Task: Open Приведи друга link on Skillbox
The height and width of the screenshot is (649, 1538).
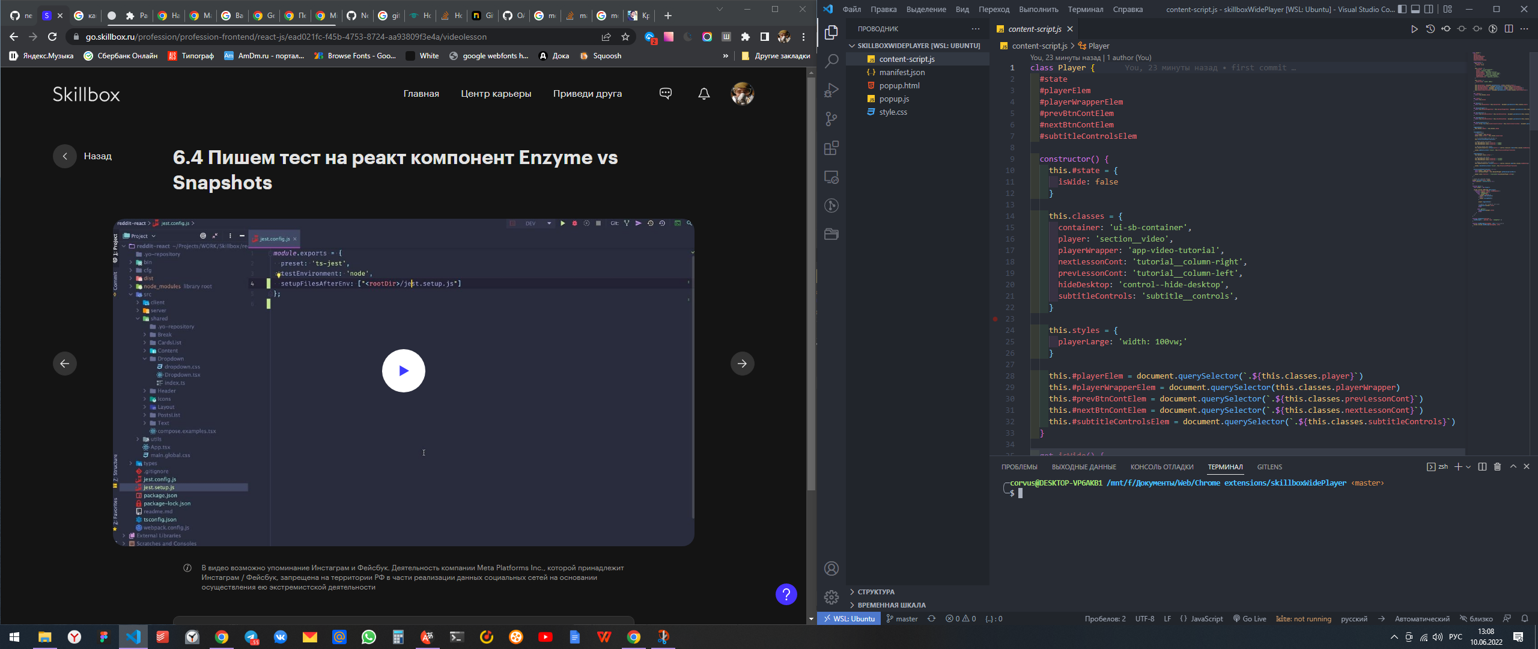Action: [587, 94]
